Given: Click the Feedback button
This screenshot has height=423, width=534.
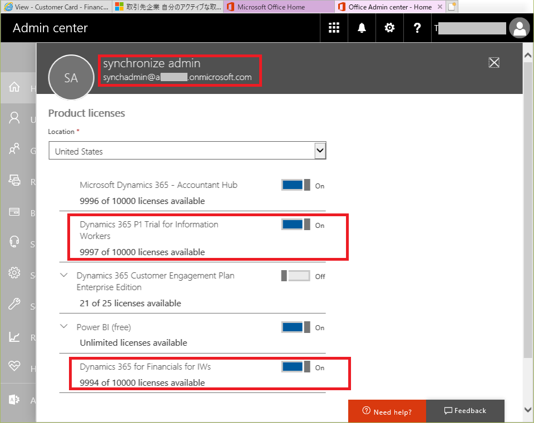Looking at the screenshot, I should pyautogui.click(x=465, y=411).
